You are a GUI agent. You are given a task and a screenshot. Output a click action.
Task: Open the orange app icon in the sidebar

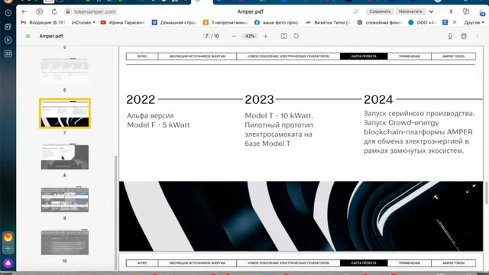pos(8,238)
